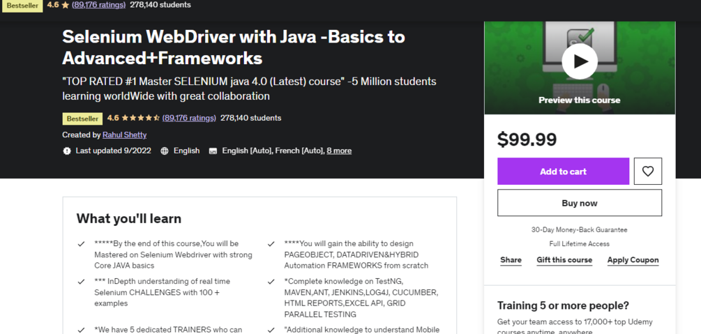
Task: Expand the 8 more subtitle languages
Action: coord(339,151)
